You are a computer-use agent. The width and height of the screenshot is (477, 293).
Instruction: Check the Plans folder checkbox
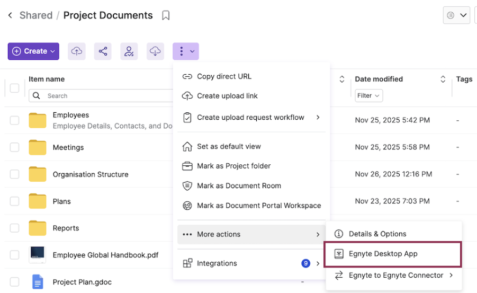[14, 201]
